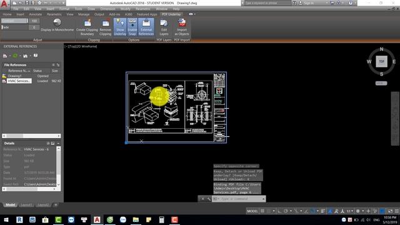
Task: Switch File References to tree view
Action: pos(58,65)
